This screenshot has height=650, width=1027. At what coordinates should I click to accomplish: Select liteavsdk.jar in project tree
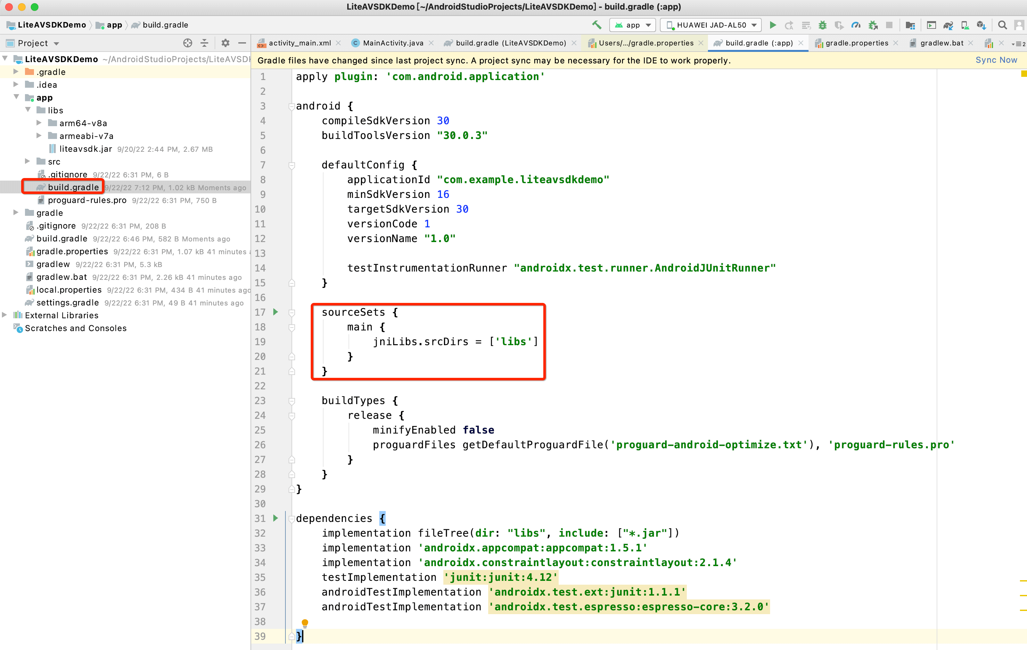85,149
